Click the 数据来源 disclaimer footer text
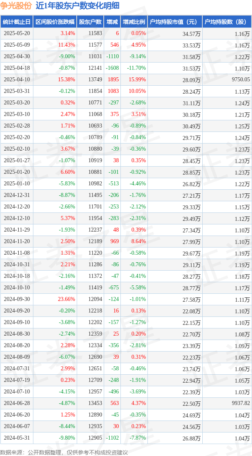 (64, 452)
